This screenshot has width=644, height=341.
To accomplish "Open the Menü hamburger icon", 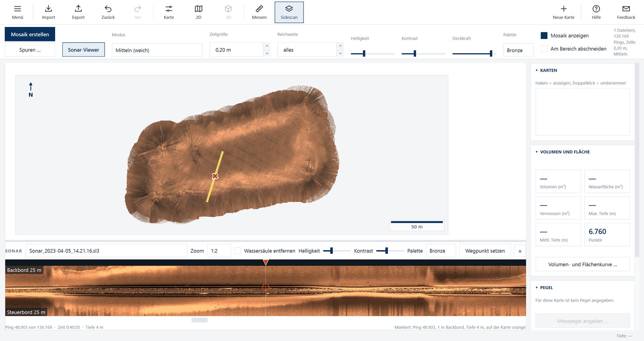I will pyautogui.click(x=18, y=9).
